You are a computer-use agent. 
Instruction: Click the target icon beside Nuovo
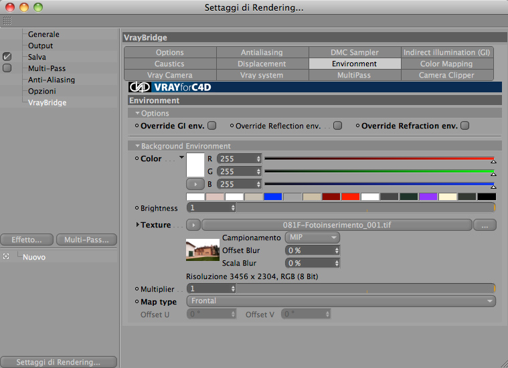(x=6, y=257)
